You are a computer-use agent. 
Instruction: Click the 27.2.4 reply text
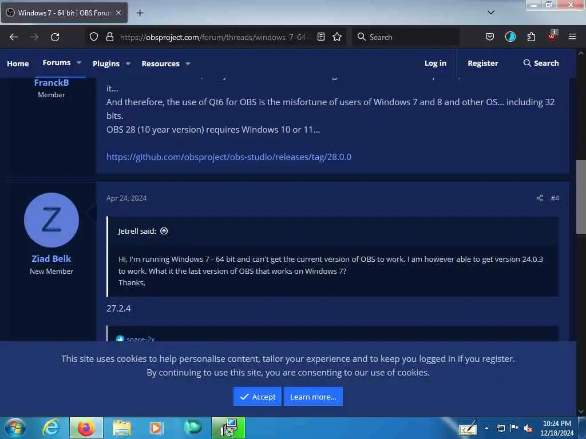[118, 308]
